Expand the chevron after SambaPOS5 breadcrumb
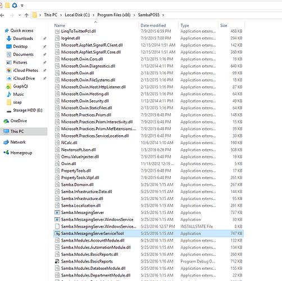Viewport: 282px width, 281px height. (x=163, y=15)
